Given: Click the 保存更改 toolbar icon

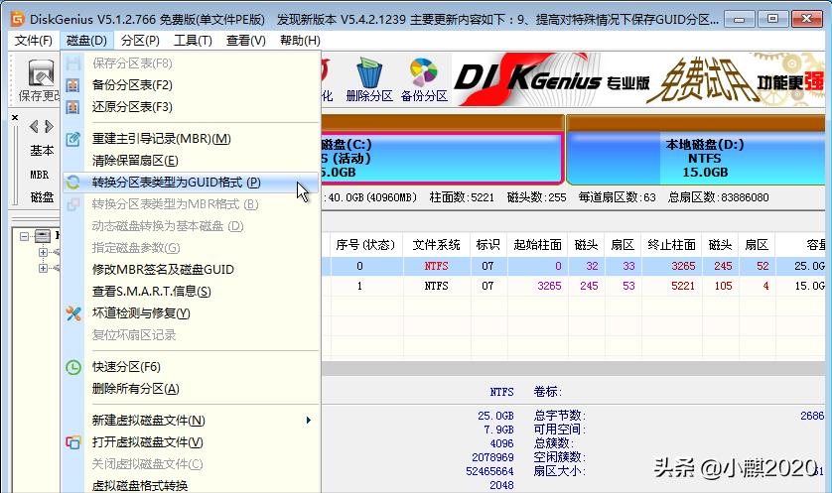Looking at the screenshot, I should (x=40, y=79).
